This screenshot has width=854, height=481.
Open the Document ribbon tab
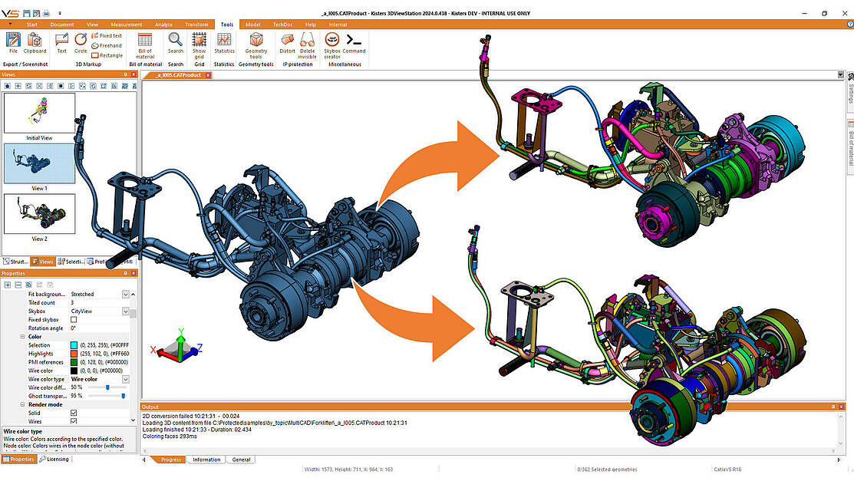click(x=62, y=25)
